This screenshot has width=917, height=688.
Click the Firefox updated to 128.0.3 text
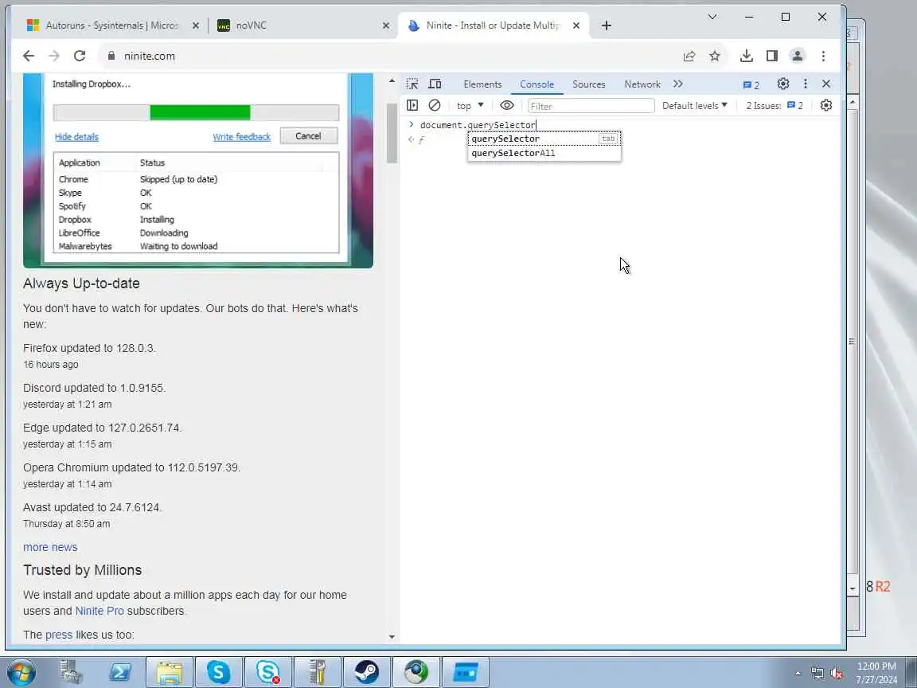pos(89,348)
